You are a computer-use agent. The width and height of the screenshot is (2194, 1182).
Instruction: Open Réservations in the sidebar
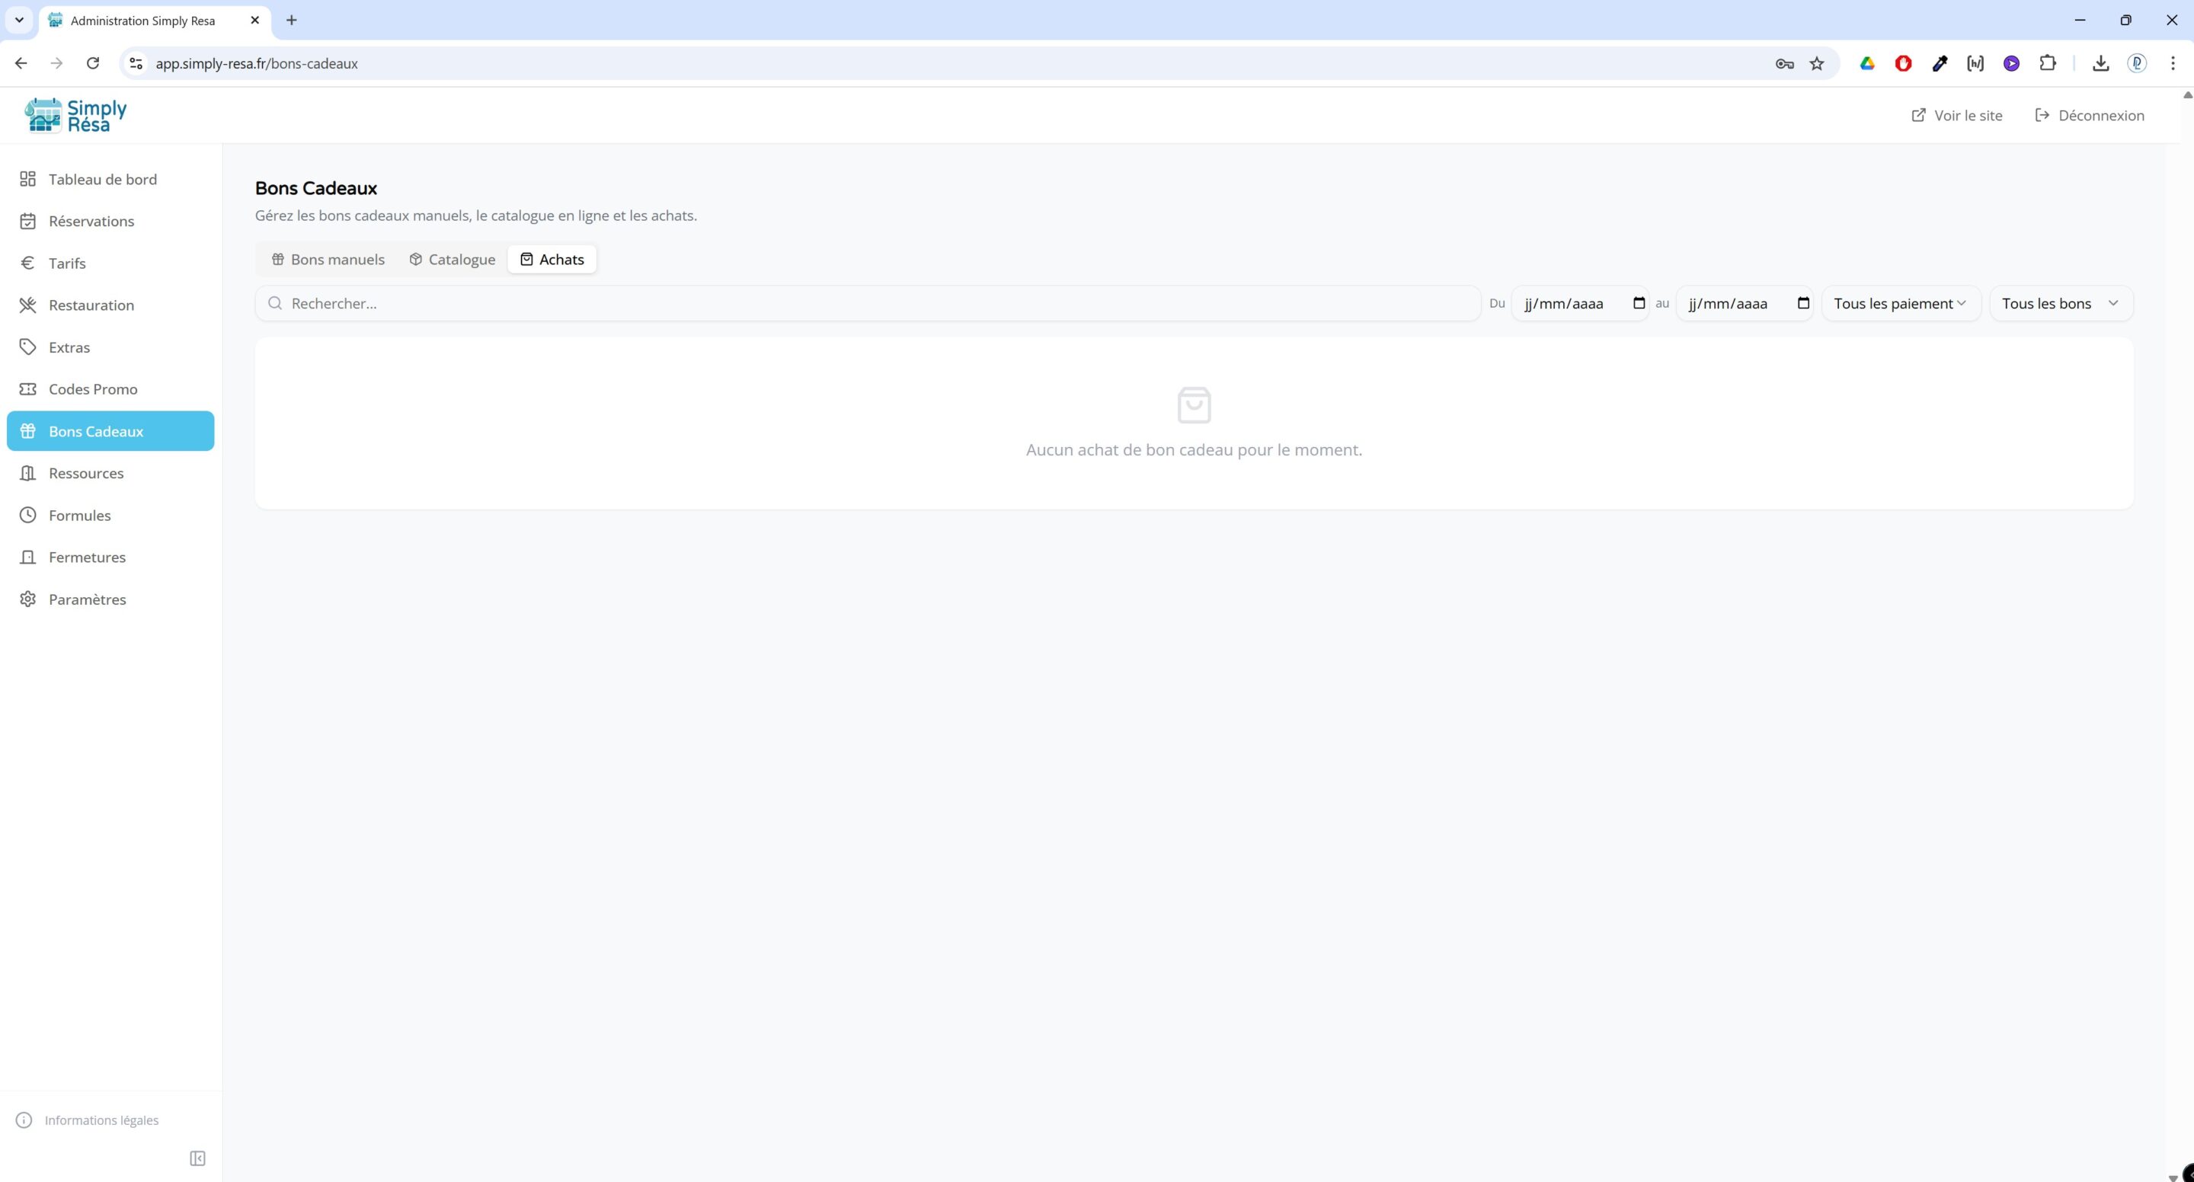91,222
